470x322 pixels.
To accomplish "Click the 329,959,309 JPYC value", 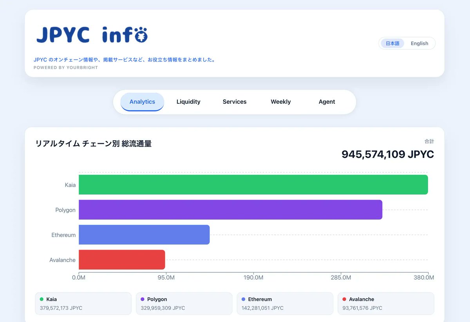I will tap(163, 308).
